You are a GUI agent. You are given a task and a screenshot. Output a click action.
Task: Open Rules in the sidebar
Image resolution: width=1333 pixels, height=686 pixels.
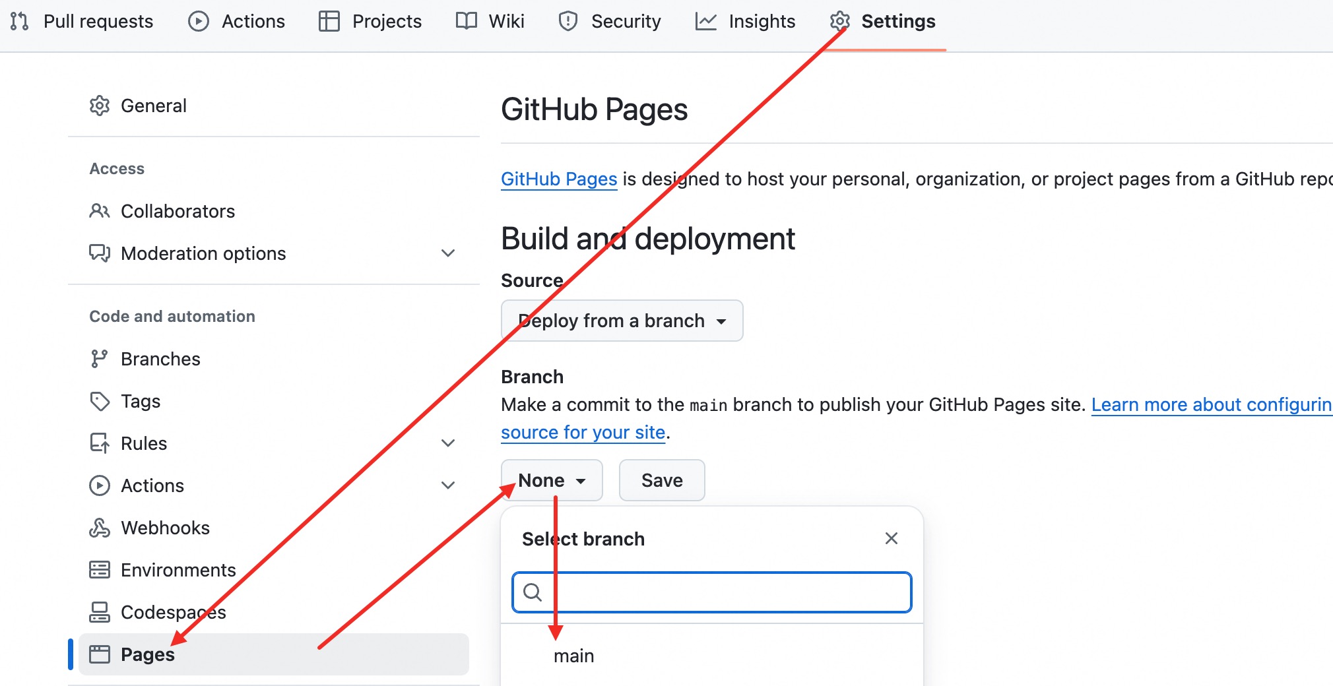point(274,443)
